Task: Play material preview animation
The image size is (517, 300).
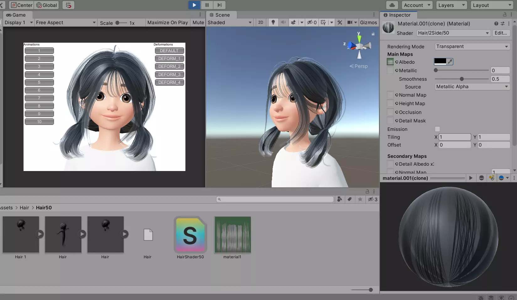Action: point(471,178)
